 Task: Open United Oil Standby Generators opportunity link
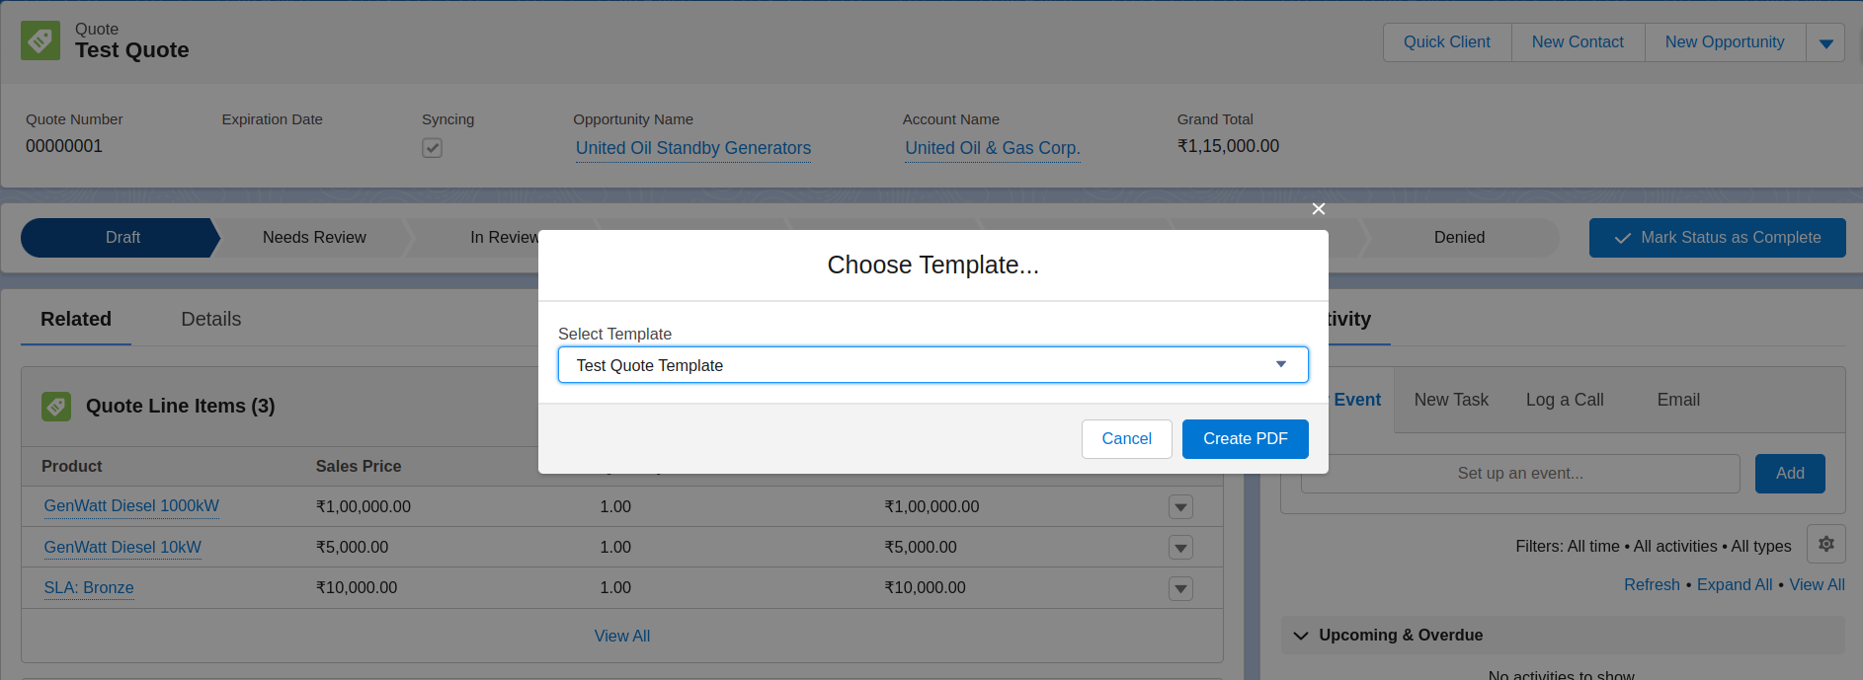(693, 148)
